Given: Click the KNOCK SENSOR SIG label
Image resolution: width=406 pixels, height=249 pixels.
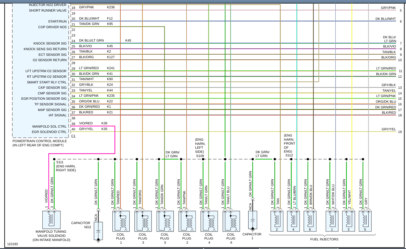Looking at the screenshot, I should click(50, 44).
